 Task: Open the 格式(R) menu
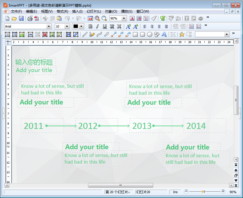click(62, 11)
